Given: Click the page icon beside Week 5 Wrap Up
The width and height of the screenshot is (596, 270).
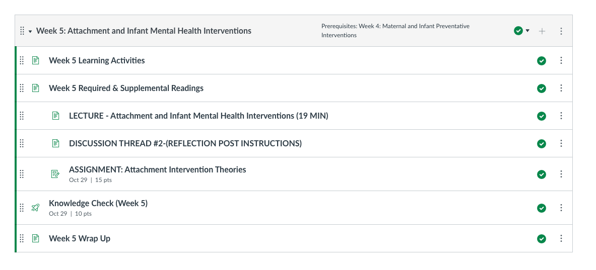Looking at the screenshot, I should tap(35, 238).
